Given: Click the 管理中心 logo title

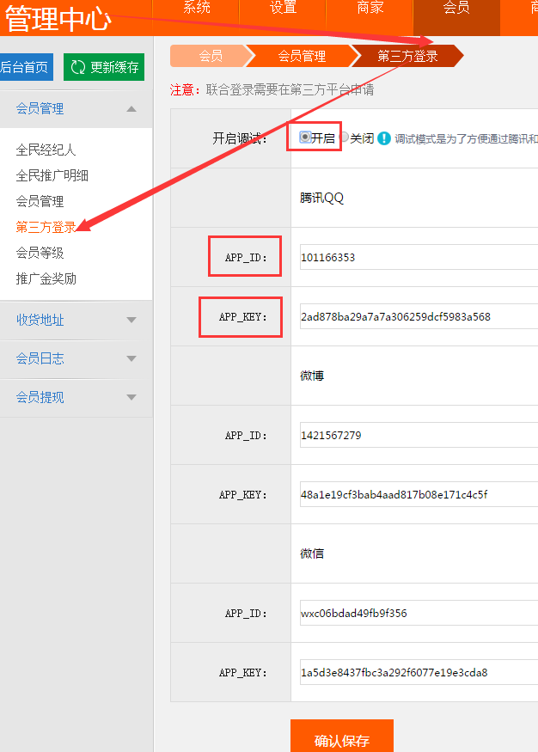Looking at the screenshot, I should 58,18.
